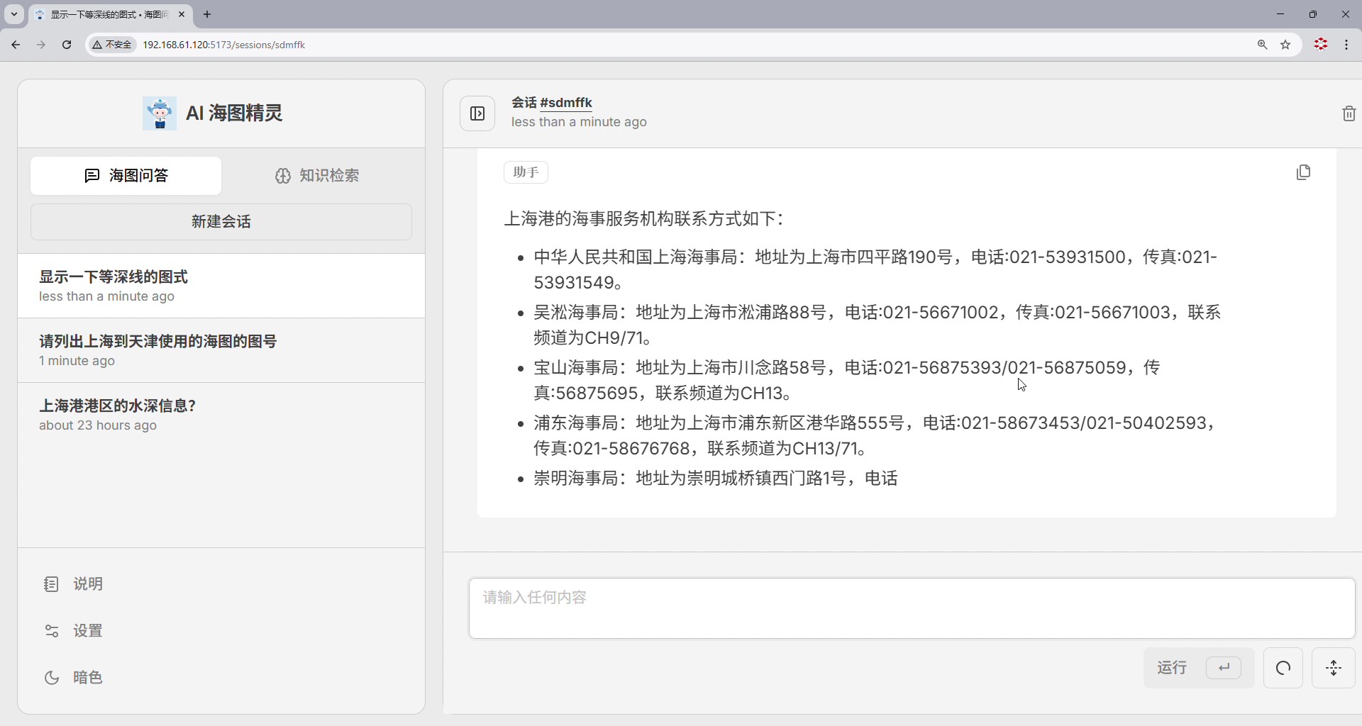Start a new chat with 新建会话
This screenshot has width=1362, height=726.
pyautogui.click(x=221, y=222)
